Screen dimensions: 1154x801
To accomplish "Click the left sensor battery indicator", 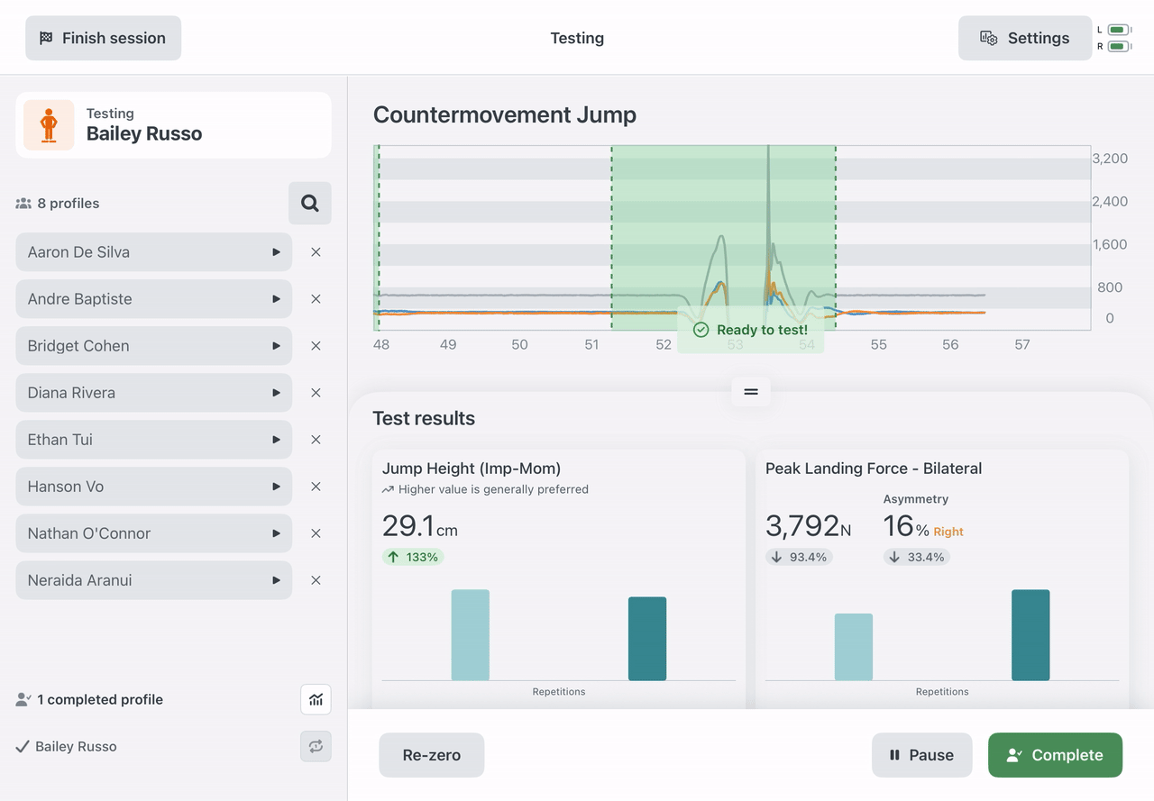I will click(1120, 30).
